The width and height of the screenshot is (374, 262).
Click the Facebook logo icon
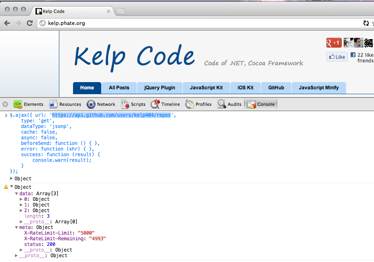353,55
